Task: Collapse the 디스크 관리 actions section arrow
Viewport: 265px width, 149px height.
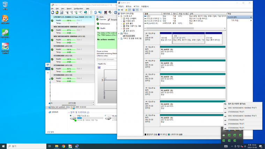Action: click(251, 17)
